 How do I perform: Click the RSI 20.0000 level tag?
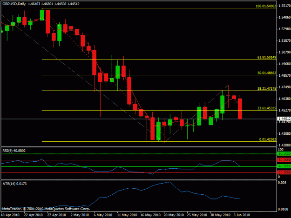tap(284, 172)
